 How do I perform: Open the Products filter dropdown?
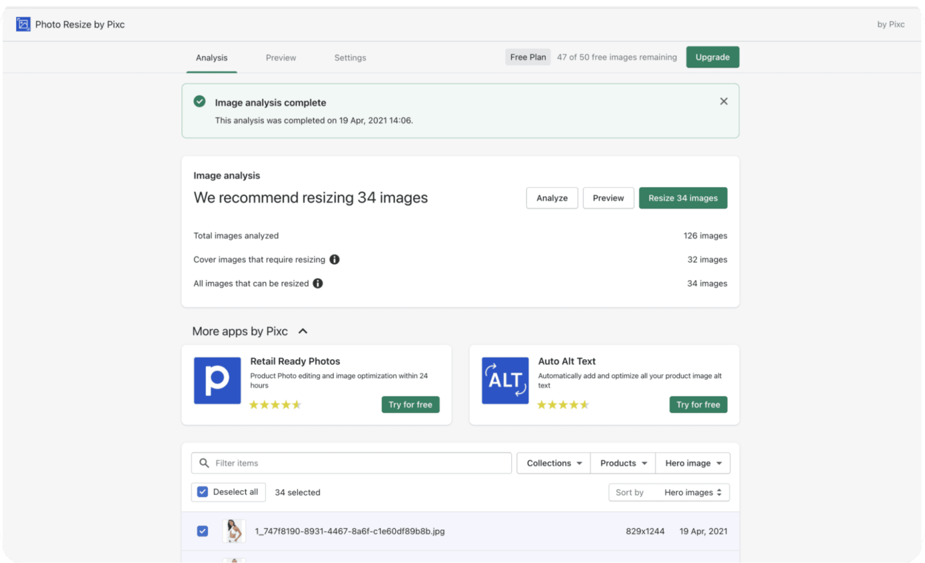pyautogui.click(x=622, y=462)
